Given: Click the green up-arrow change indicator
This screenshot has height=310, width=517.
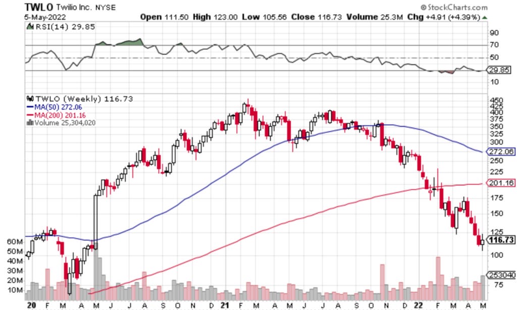Looking at the screenshot, I should click(484, 18).
